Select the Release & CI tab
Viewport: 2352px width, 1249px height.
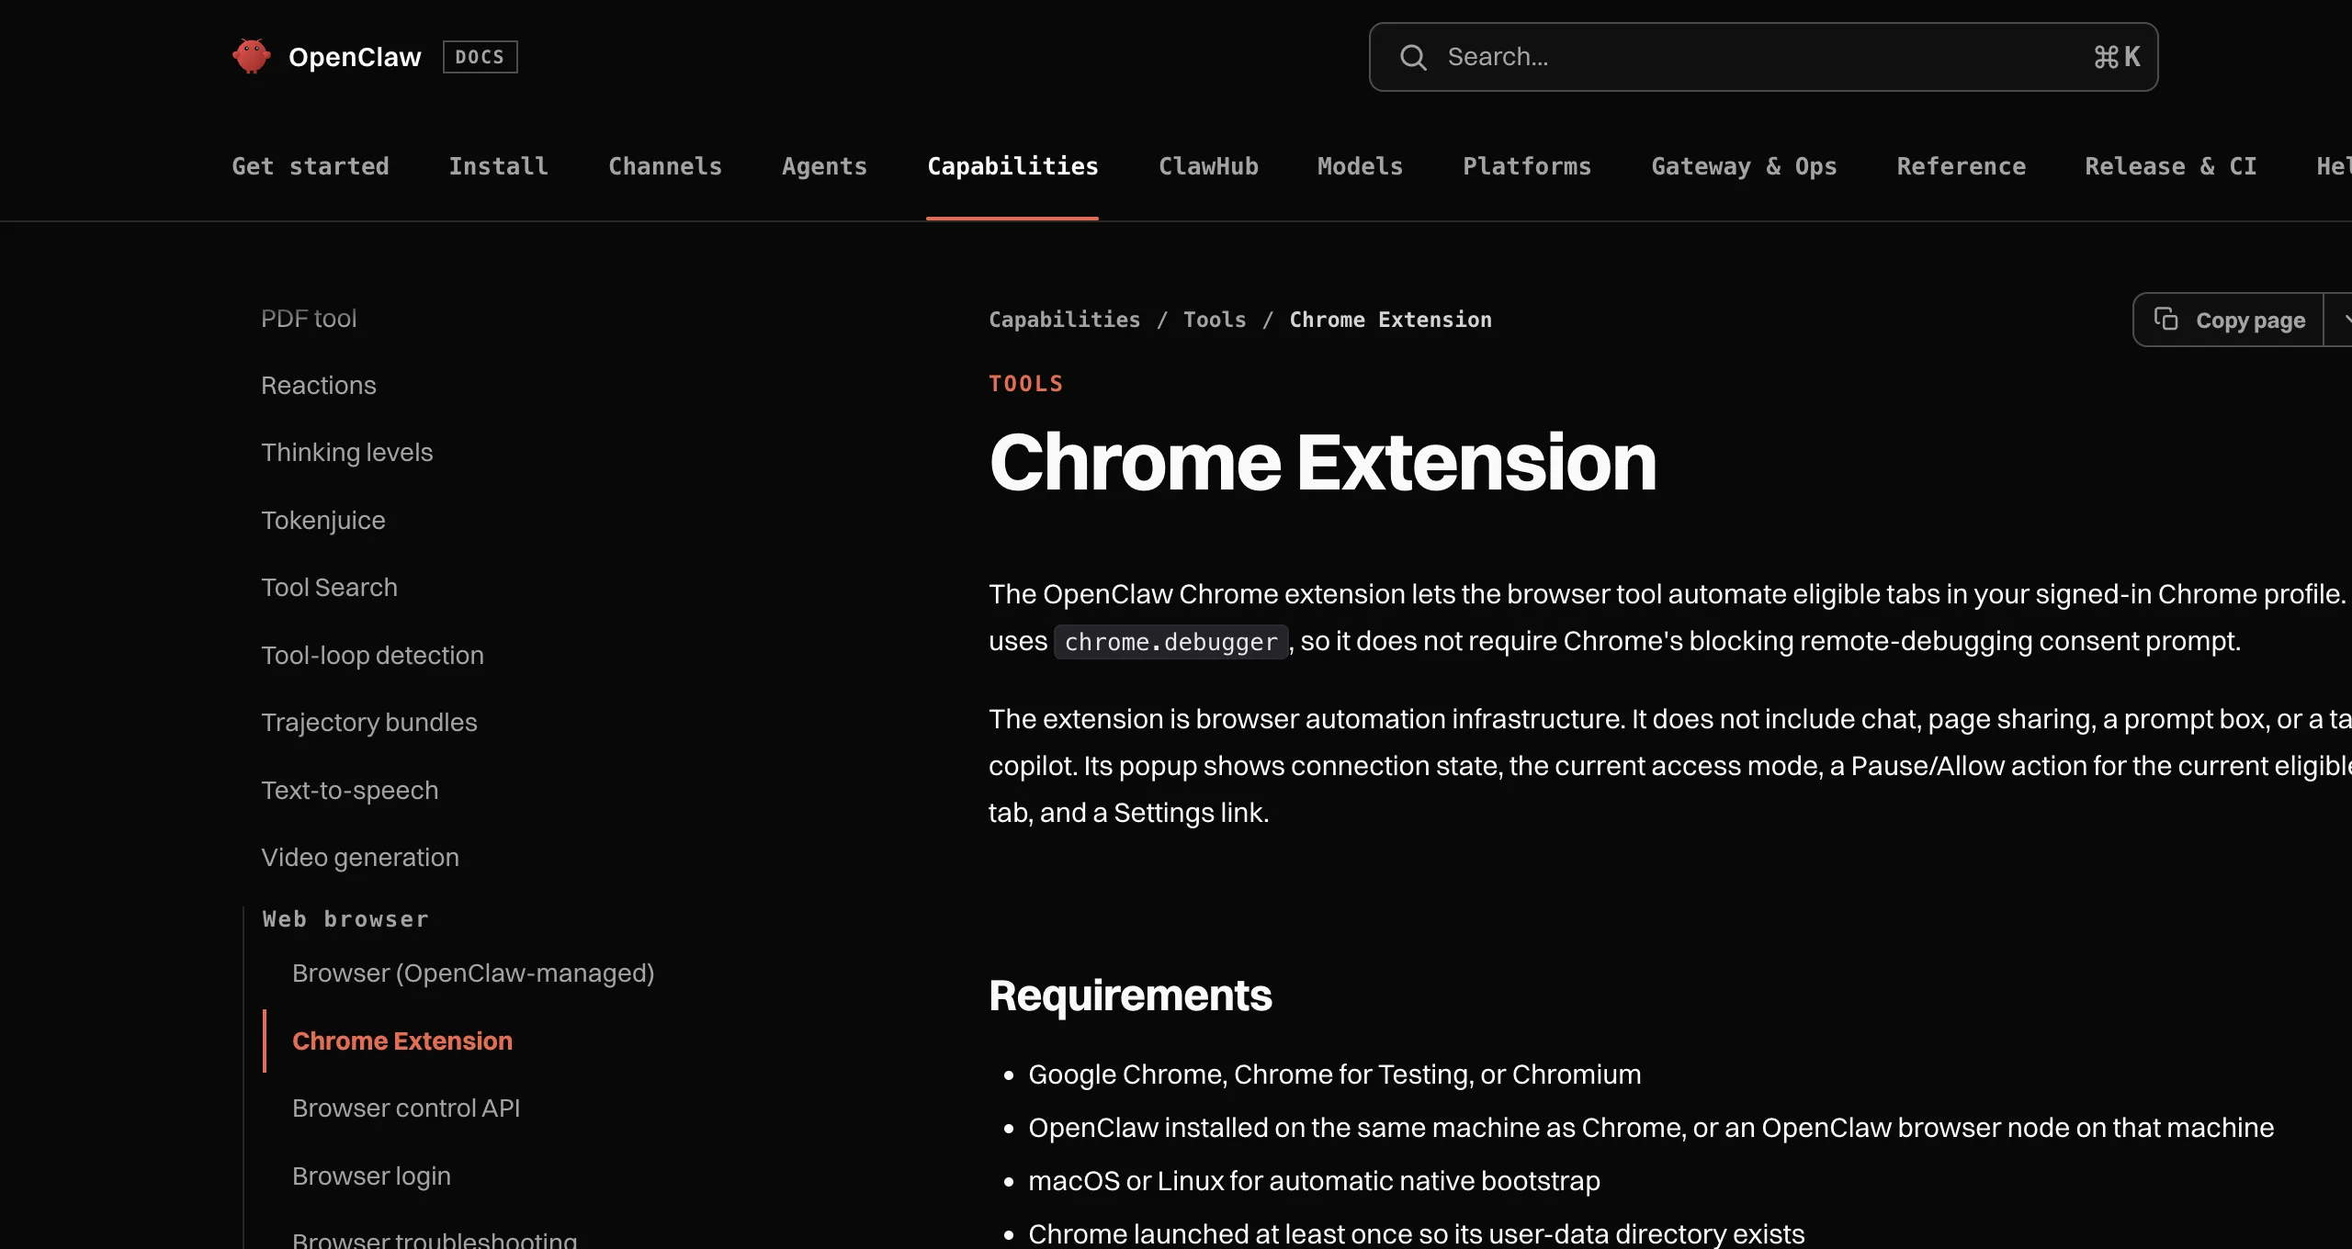pyautogui.click(x=2171, y=166)
